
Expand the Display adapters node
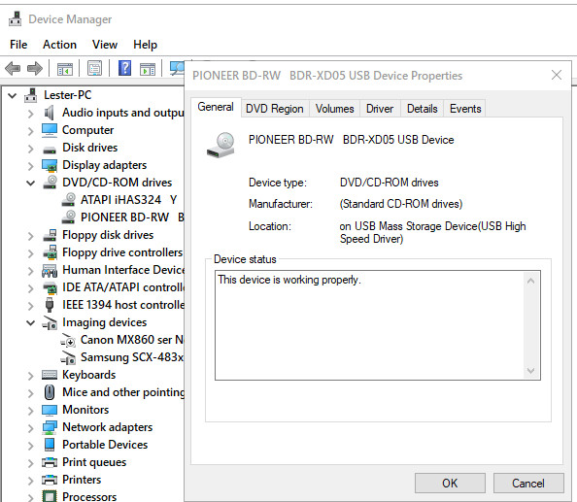click(x=31, y=165)
